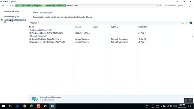
Task: Select the Adobe Acrobat Reader DC (1) group
Action: pyautogui.click(x=41, y=30)
